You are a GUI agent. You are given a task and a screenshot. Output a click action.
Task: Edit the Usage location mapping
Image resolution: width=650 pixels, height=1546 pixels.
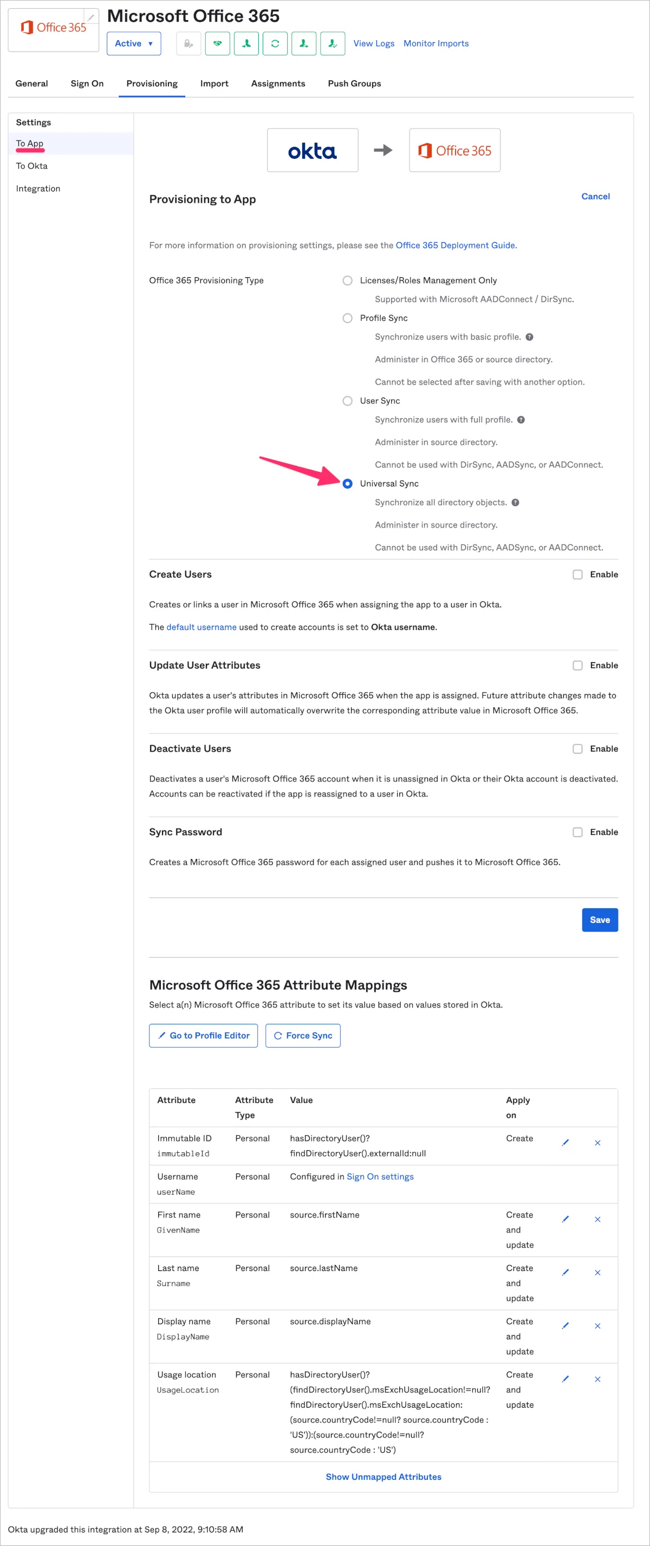(565, 1379)
